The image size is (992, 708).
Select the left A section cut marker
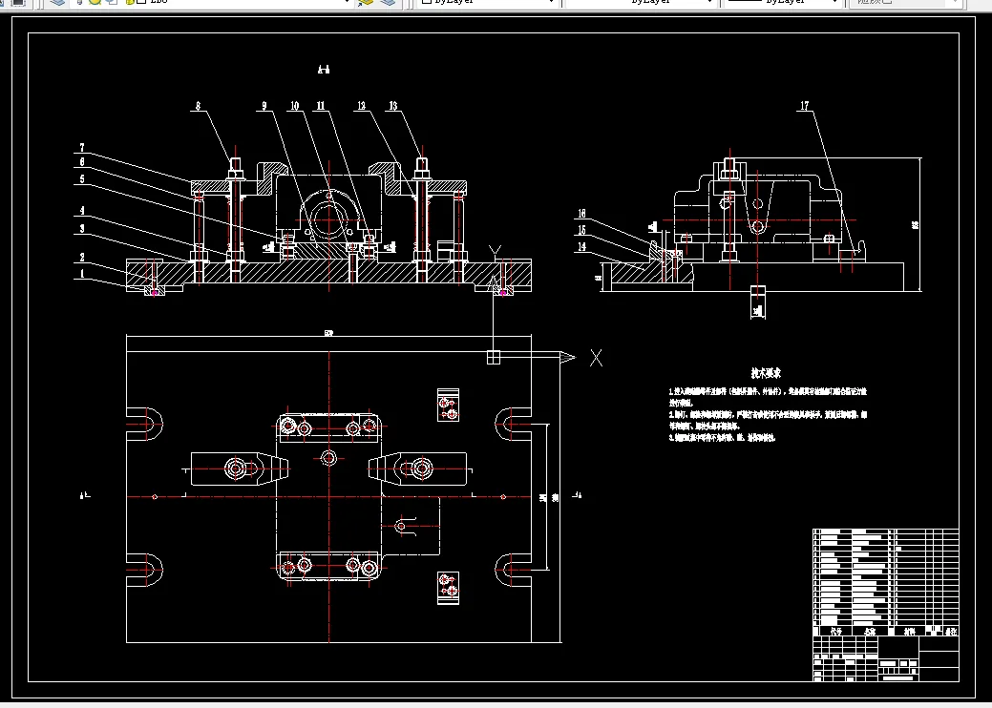pos(85,495)
